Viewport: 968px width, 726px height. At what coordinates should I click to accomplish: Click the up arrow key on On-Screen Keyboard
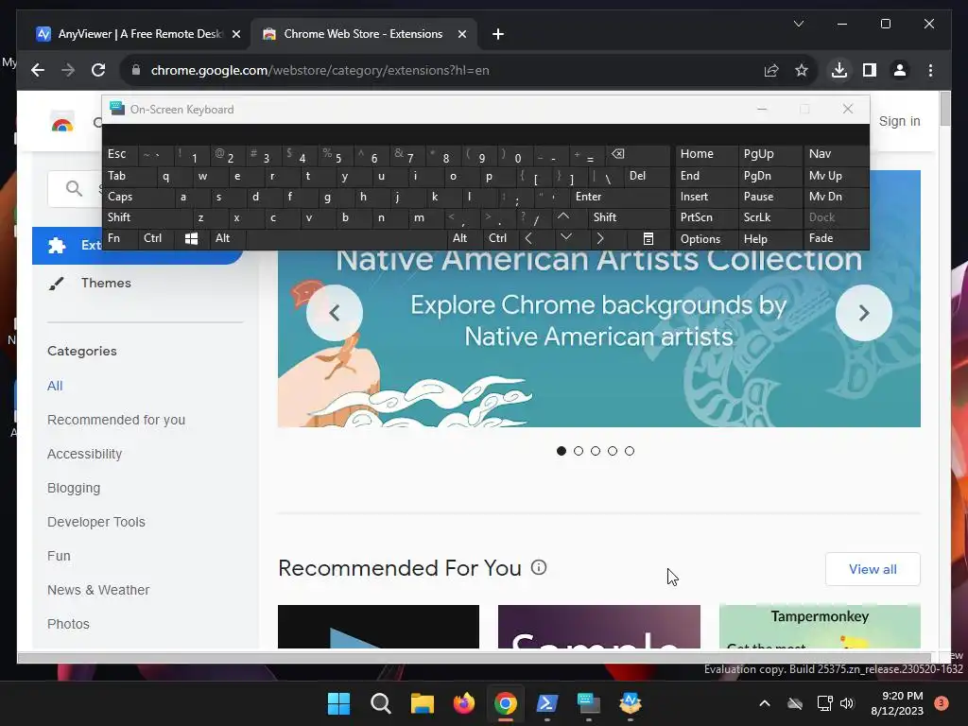click(563, 216)
